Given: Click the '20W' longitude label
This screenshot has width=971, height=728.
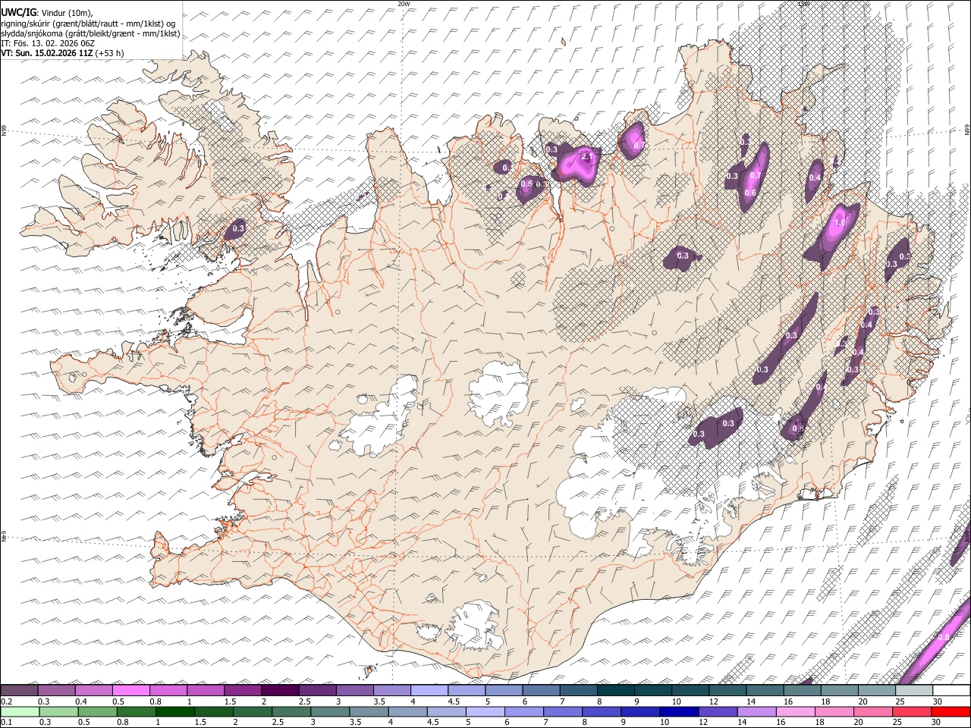Looking at the screenshot, I should pyautogui.click(x=404, y=4).
